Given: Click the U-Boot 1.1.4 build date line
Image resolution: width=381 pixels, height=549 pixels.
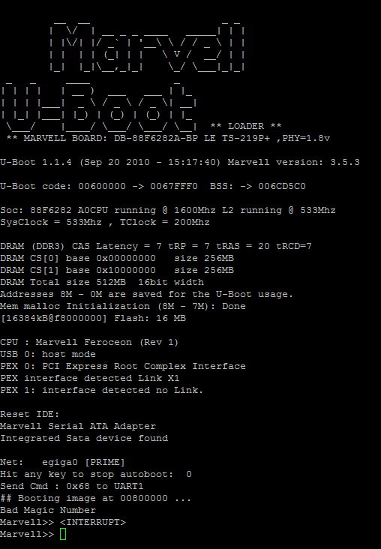Looking at the screenshot, I should click(x=180, y=162).
